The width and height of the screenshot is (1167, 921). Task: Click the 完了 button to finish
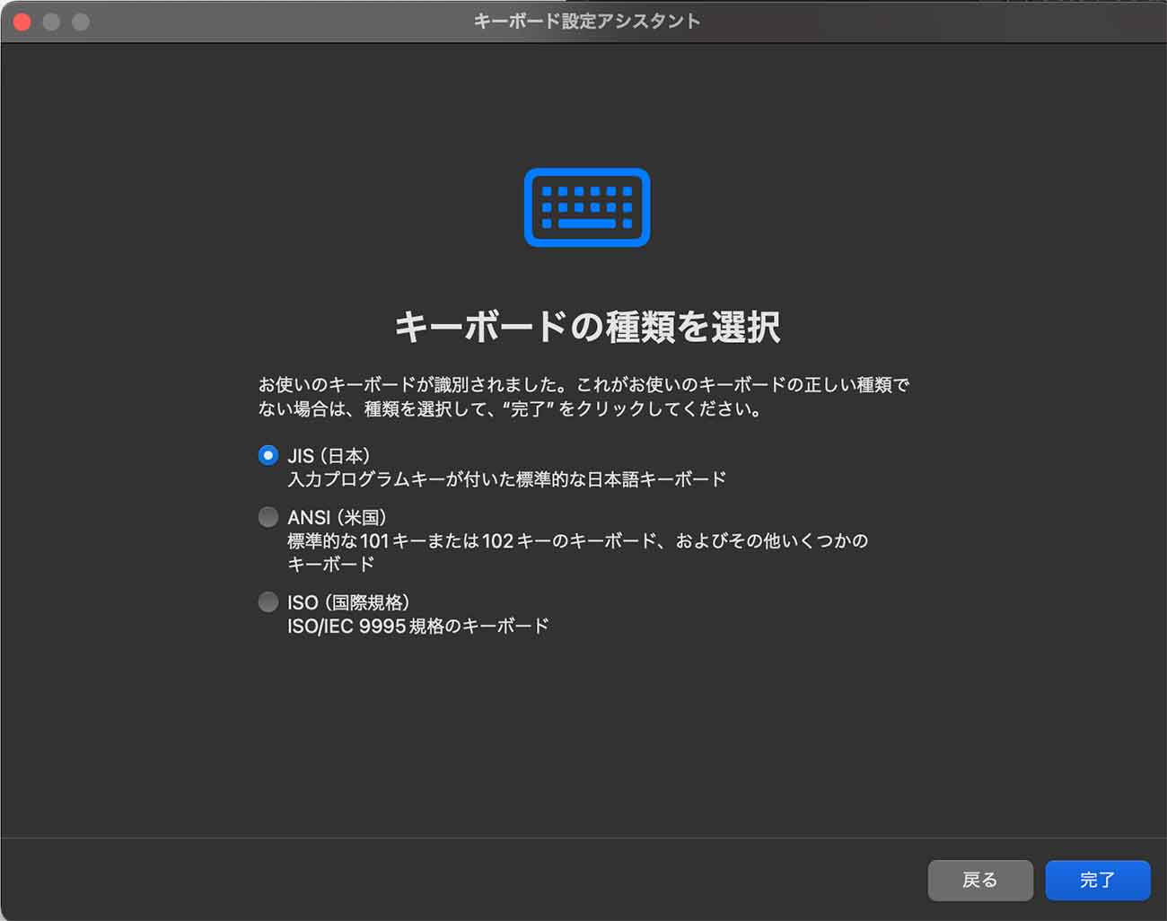[x=1097, y=880]
